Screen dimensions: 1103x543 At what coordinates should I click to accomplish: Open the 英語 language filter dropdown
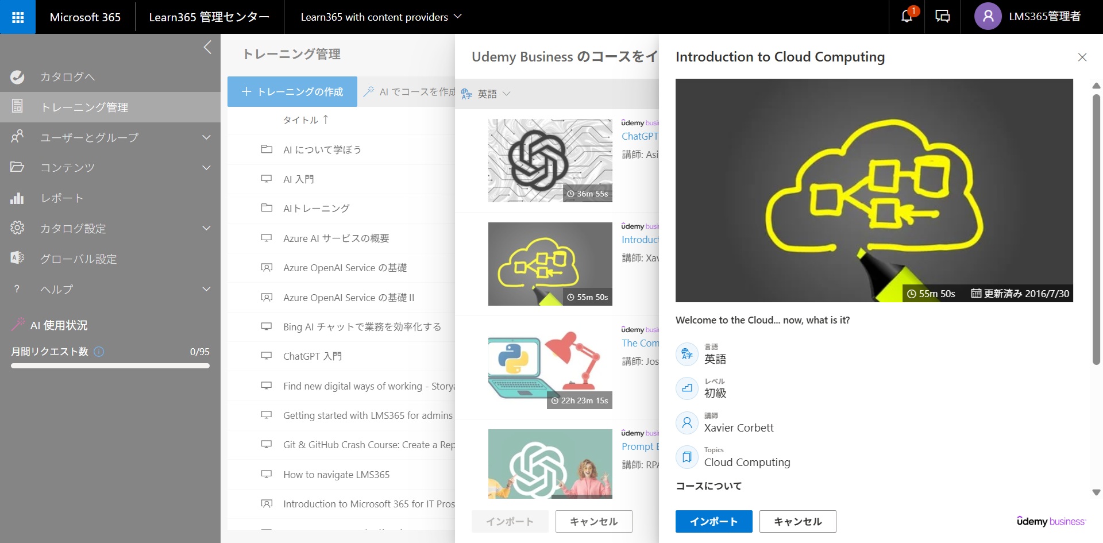486,94
